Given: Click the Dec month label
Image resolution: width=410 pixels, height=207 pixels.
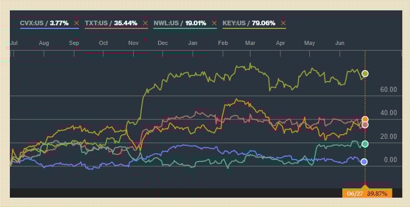Looking at the screenshot, I should 163,43.
